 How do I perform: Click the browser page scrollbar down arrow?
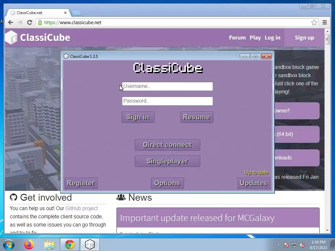(x=327, y=230)
